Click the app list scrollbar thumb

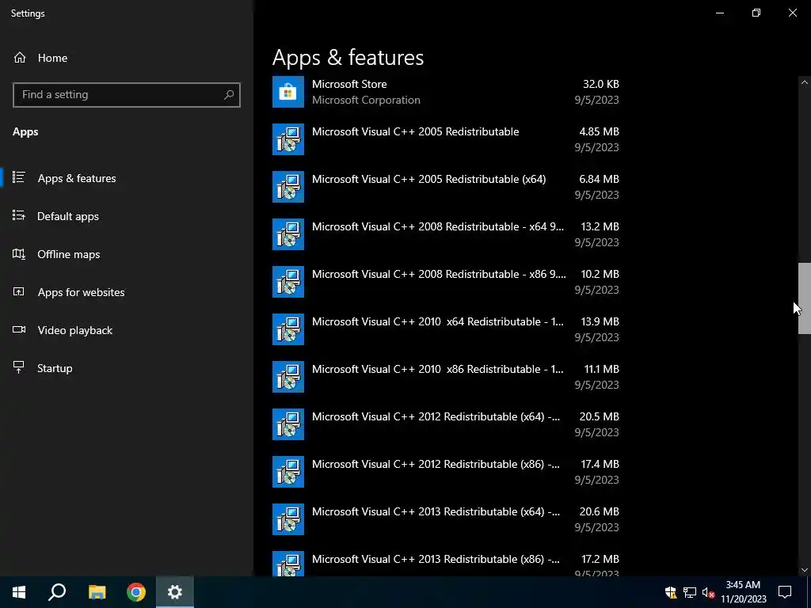tap(805, 298)
